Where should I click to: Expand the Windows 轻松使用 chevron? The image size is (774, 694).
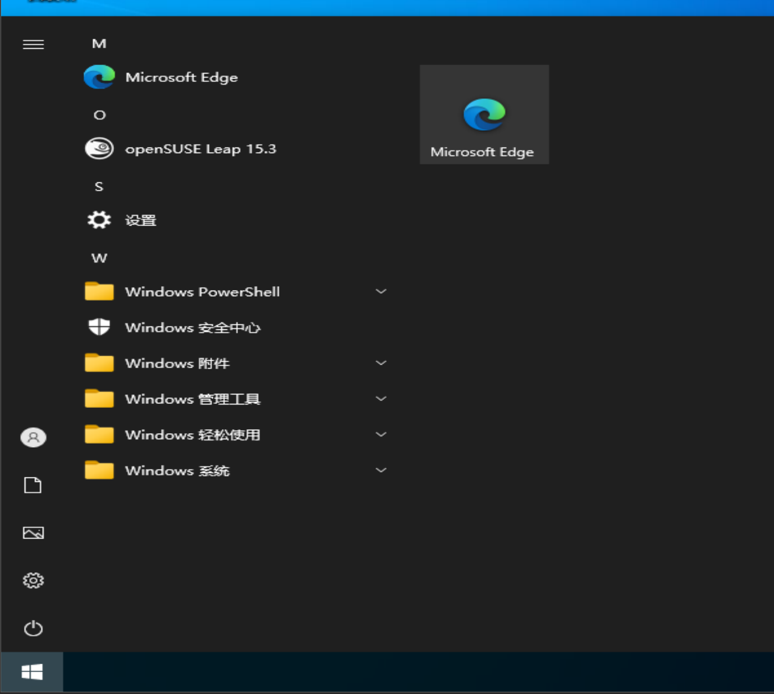point(381,435)
